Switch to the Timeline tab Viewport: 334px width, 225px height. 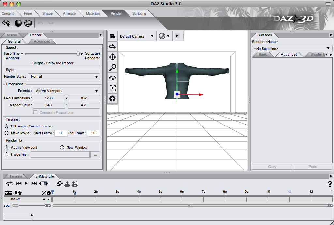coord(16,177)
